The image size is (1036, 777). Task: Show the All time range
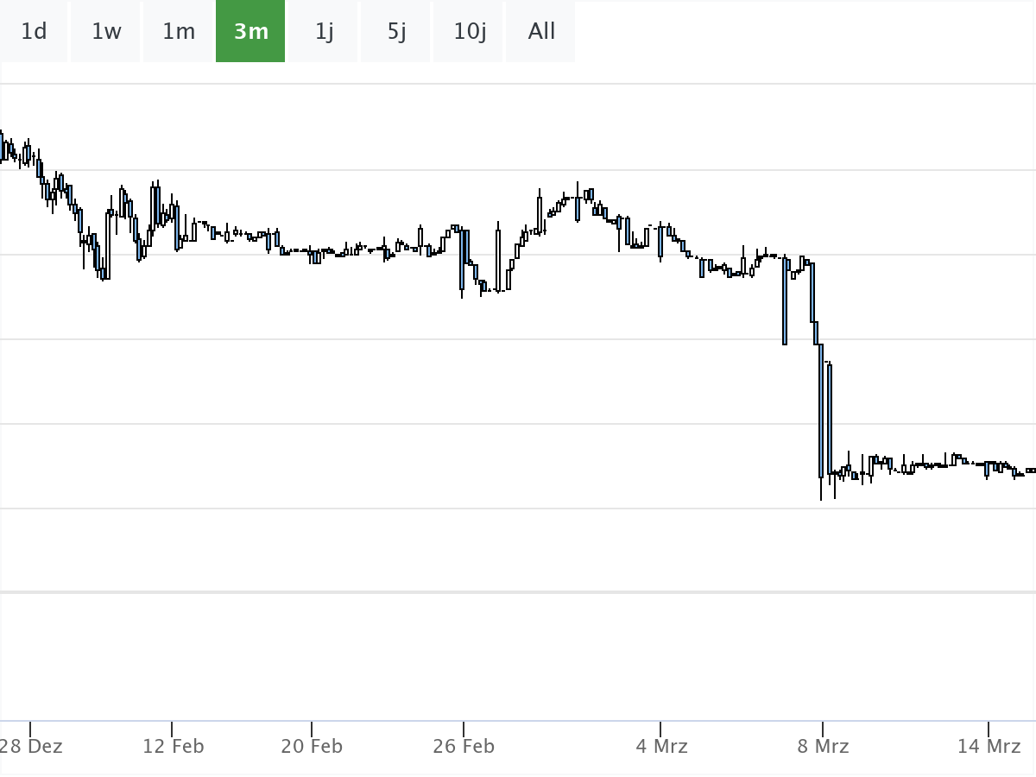541,32
